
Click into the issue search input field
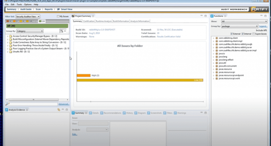pos(33,104)
